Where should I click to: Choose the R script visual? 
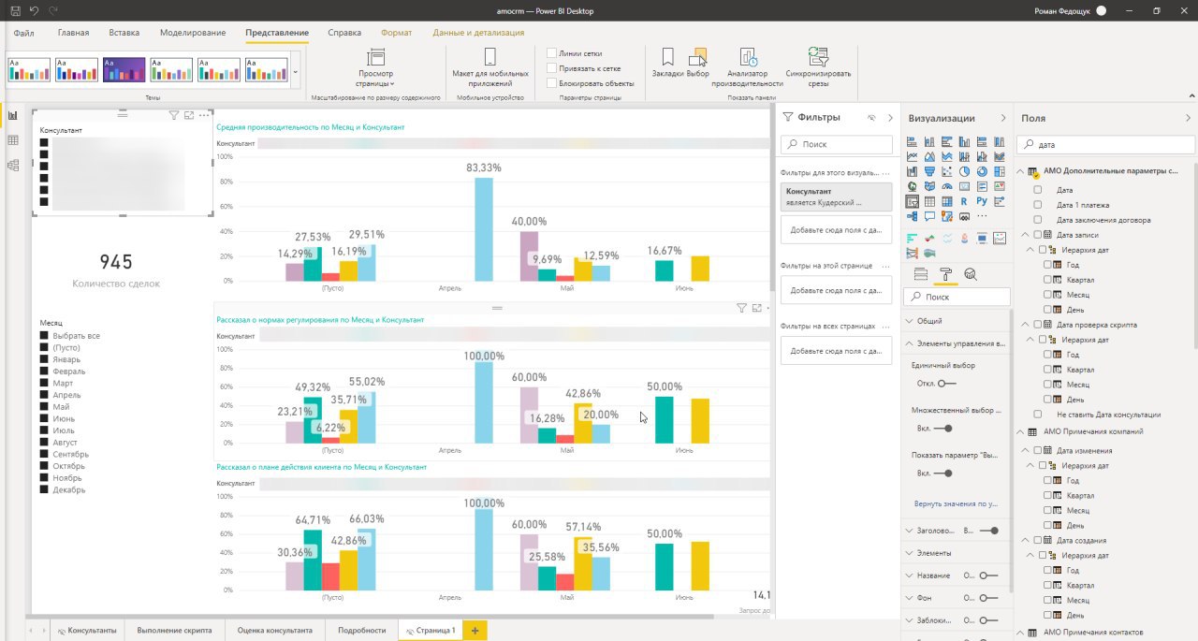click(x=964, y=201)
